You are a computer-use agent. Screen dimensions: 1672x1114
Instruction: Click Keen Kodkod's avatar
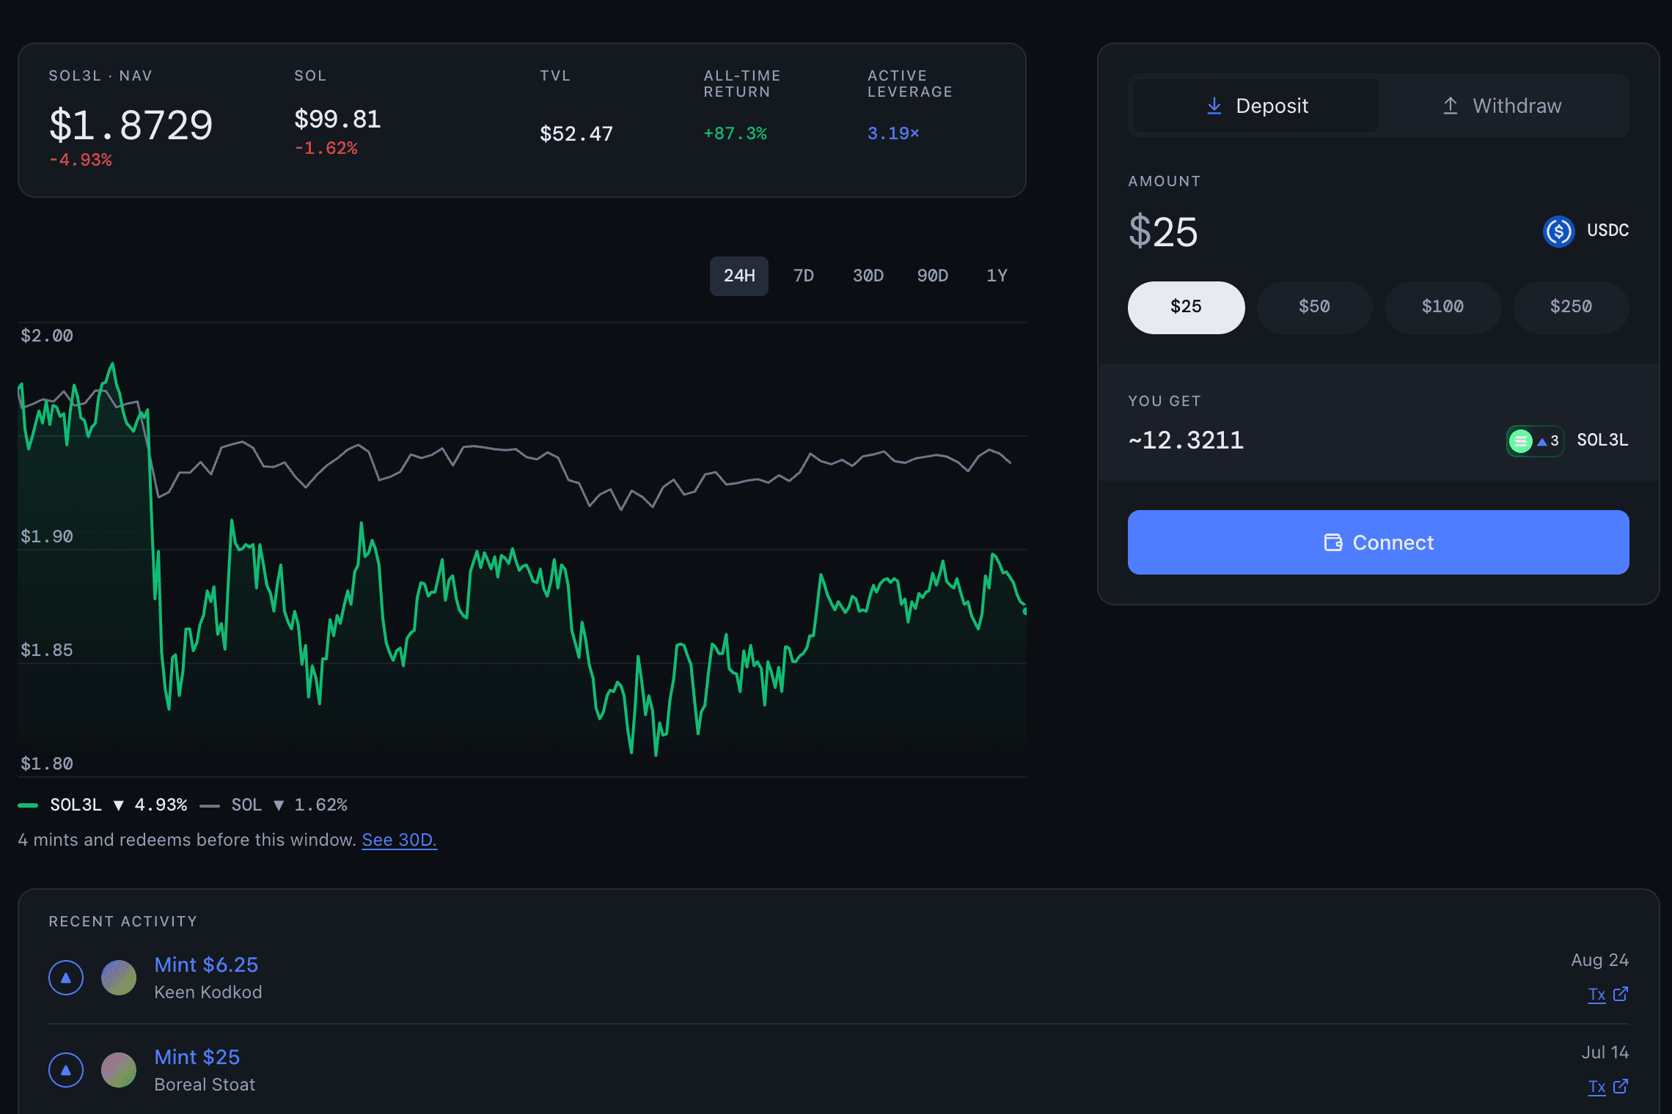(x=119, y=978)
